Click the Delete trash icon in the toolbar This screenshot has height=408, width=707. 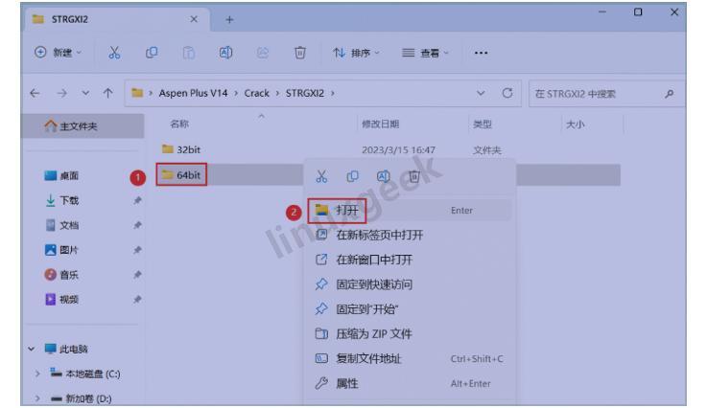tap(300, 53)
